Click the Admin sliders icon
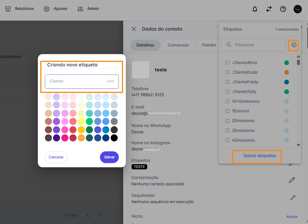The image size is (308, 224). click(80, 9)
